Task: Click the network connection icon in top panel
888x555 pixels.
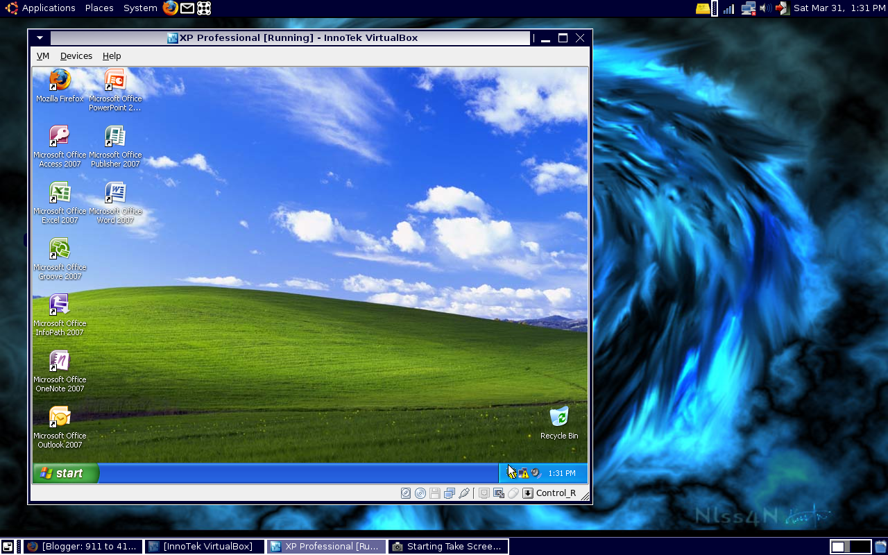Action: [x=748, y=8]
